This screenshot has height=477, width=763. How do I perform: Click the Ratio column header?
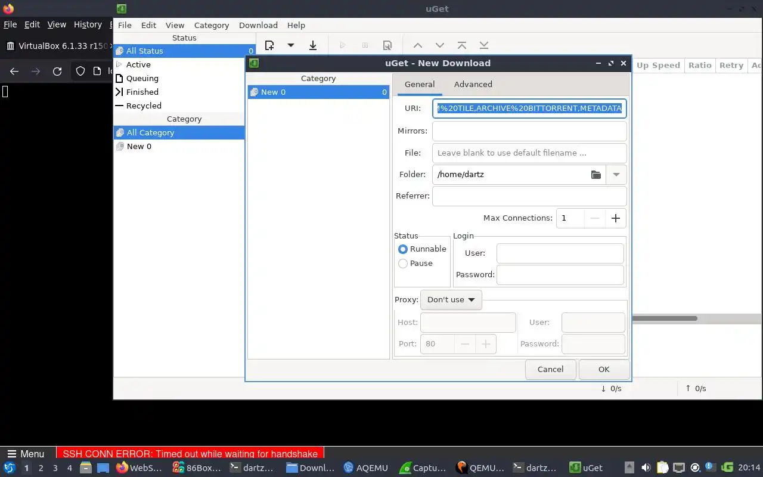(x=700, y=66)
